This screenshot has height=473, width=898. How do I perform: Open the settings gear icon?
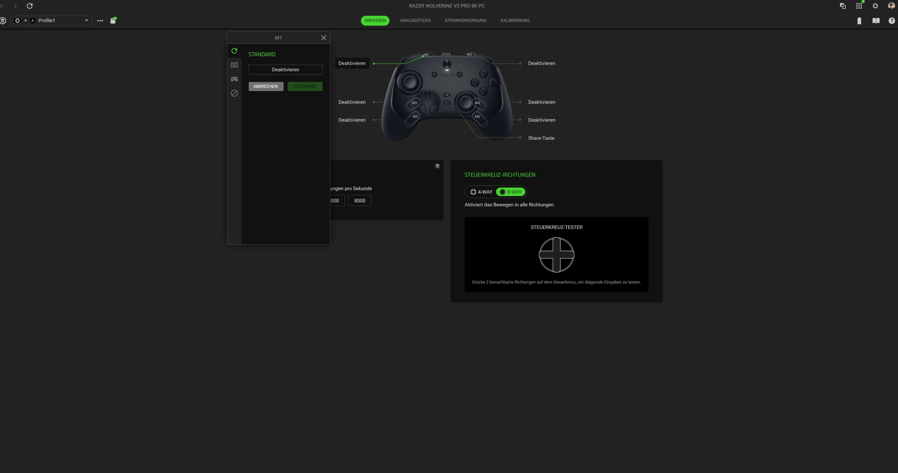point(875,6)
